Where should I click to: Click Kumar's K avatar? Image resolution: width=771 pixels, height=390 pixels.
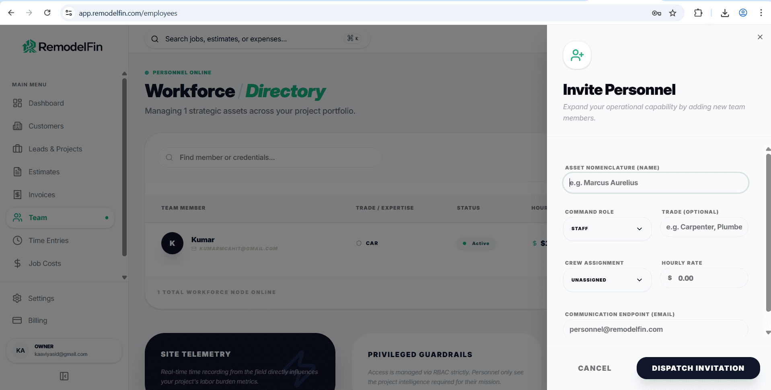(172, 243)
